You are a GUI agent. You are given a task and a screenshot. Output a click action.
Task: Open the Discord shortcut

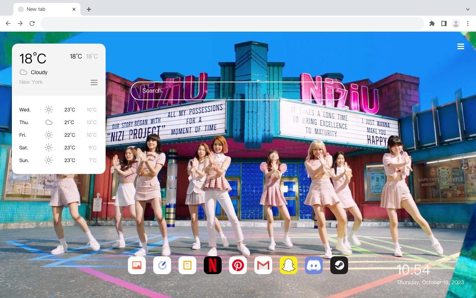point(314,265)
